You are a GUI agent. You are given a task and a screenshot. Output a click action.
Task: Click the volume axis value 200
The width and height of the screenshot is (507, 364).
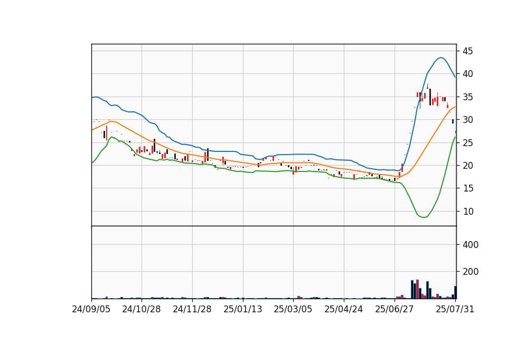pyautogui.click(x=471, y=272)
